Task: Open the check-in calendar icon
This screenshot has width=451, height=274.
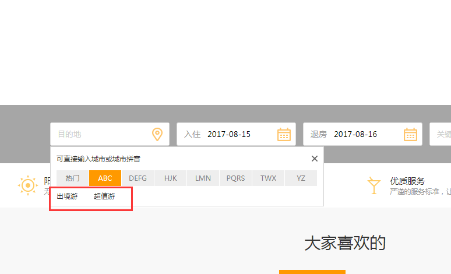Action: pos(284,134)
